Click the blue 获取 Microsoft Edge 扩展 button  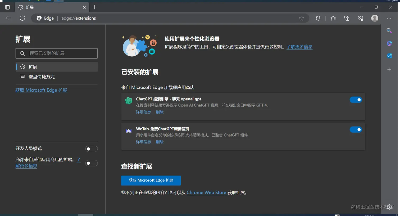(151, 180)
